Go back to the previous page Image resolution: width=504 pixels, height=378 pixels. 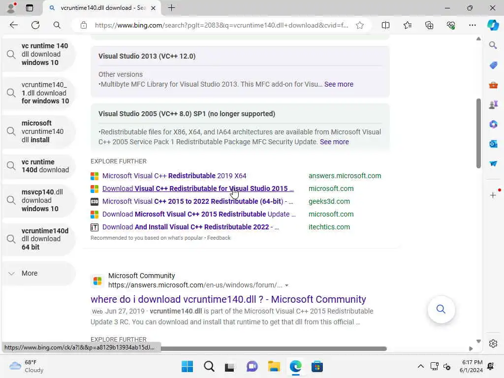(x=13, y=25)
